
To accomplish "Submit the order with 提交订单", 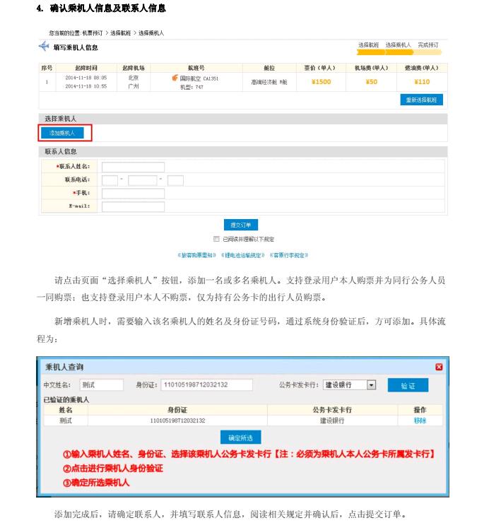I will 241,225.
